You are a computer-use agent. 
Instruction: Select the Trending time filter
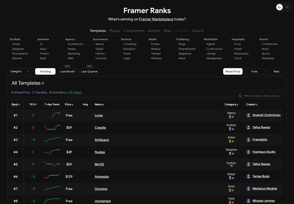45,71
